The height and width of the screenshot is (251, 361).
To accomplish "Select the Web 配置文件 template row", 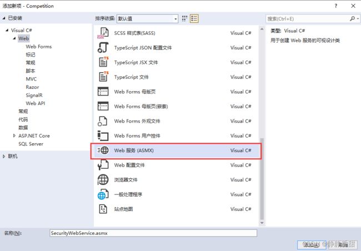I will 176,165.
